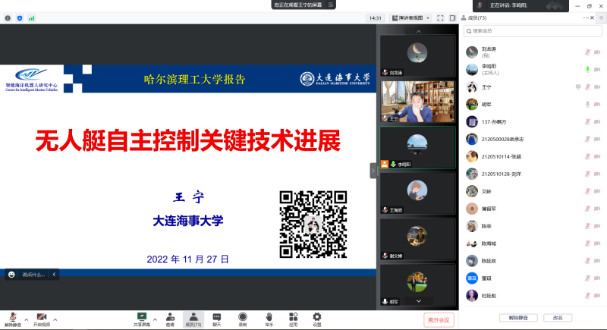Open 设置 settings gear icon
The image size is (607, 330).
pyautogui.click(x=317, y=316)
